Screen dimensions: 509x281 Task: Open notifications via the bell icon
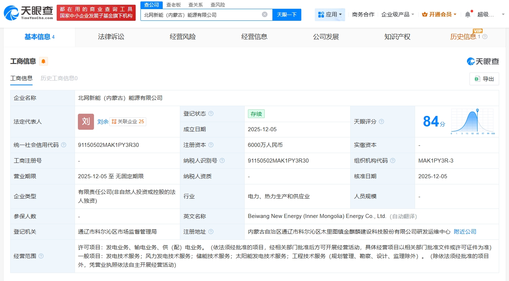tap(467, 13)
